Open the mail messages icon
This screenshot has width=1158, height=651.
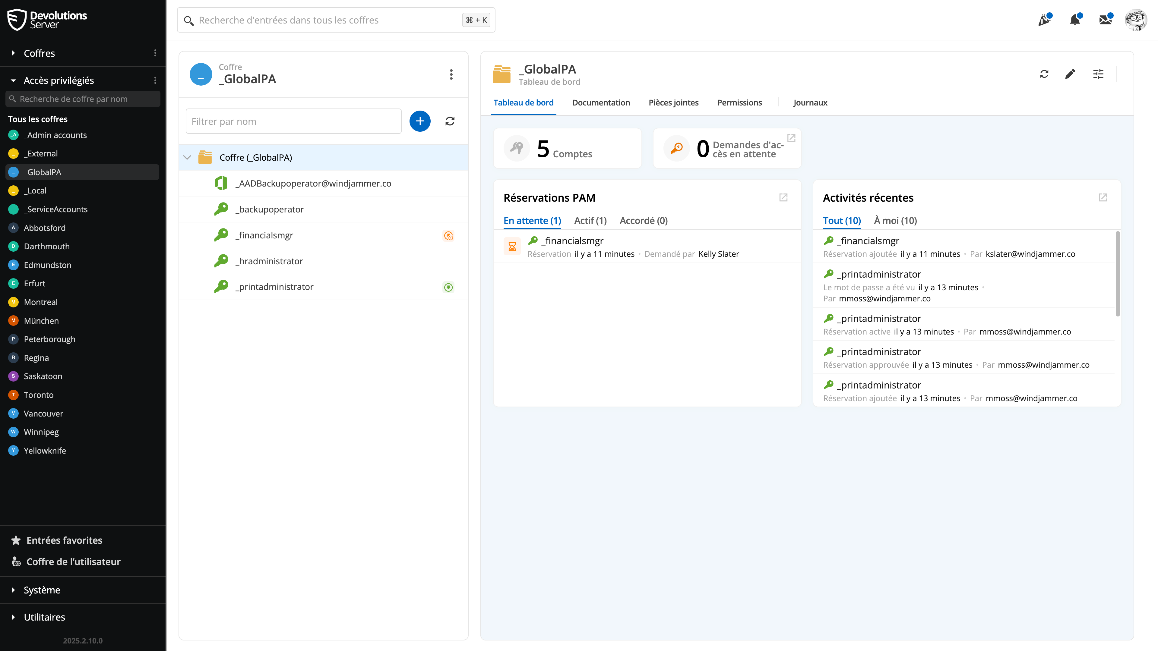click(1106, 20)
